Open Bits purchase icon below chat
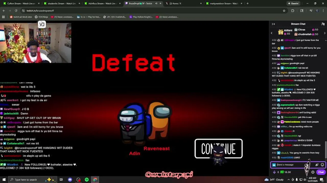The image size is (327, 183). pyautogui.click(x=274, y=172)
